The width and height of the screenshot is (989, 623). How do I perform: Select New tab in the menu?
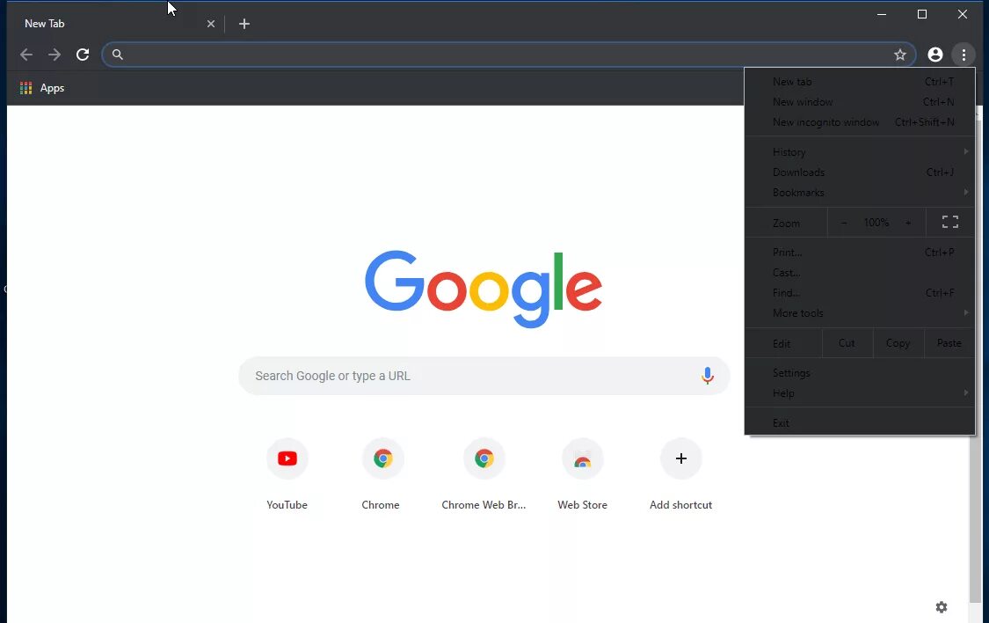point(860,82)
